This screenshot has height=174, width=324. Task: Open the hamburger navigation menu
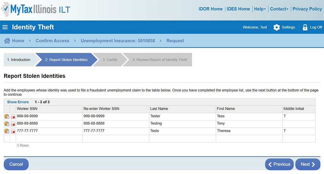coord(5,27)
